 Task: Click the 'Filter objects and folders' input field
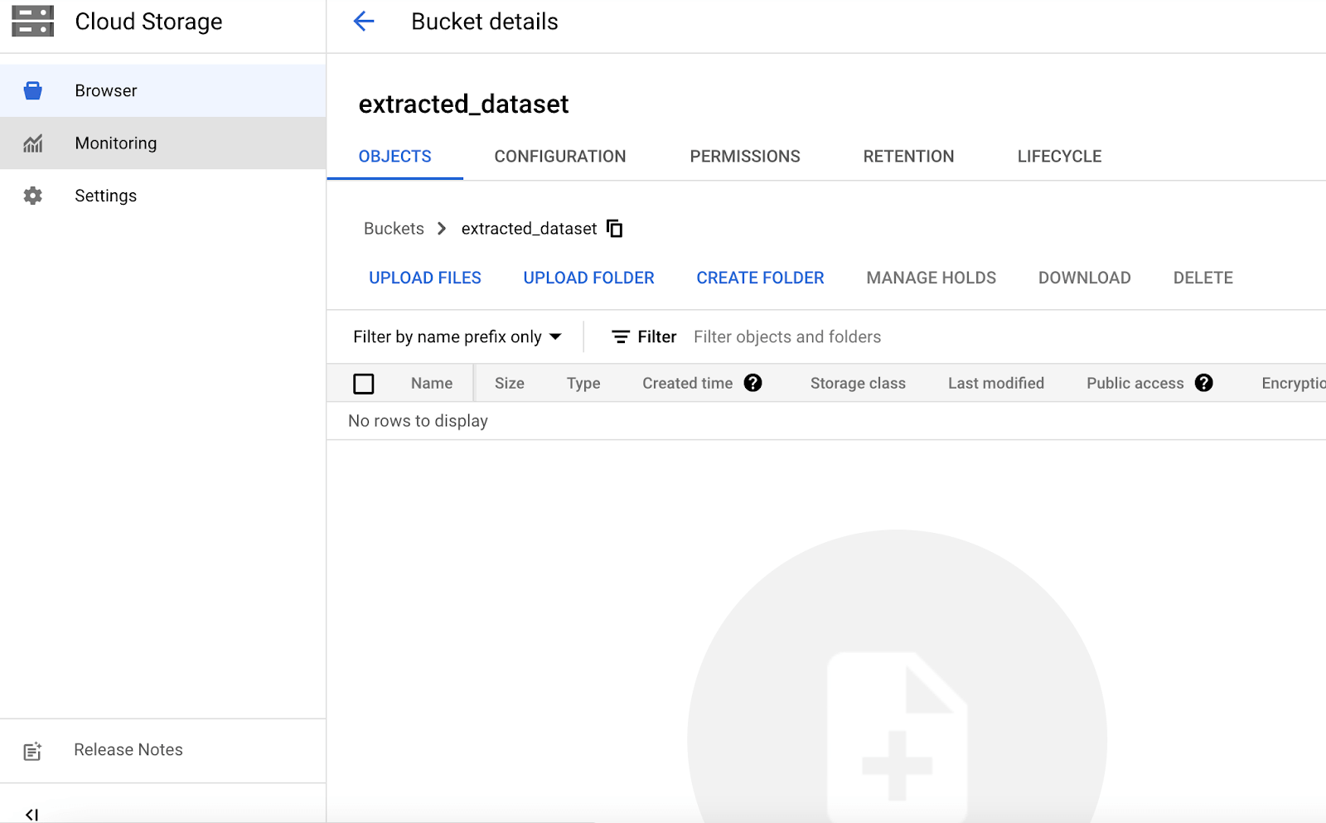tap(786, 336)
